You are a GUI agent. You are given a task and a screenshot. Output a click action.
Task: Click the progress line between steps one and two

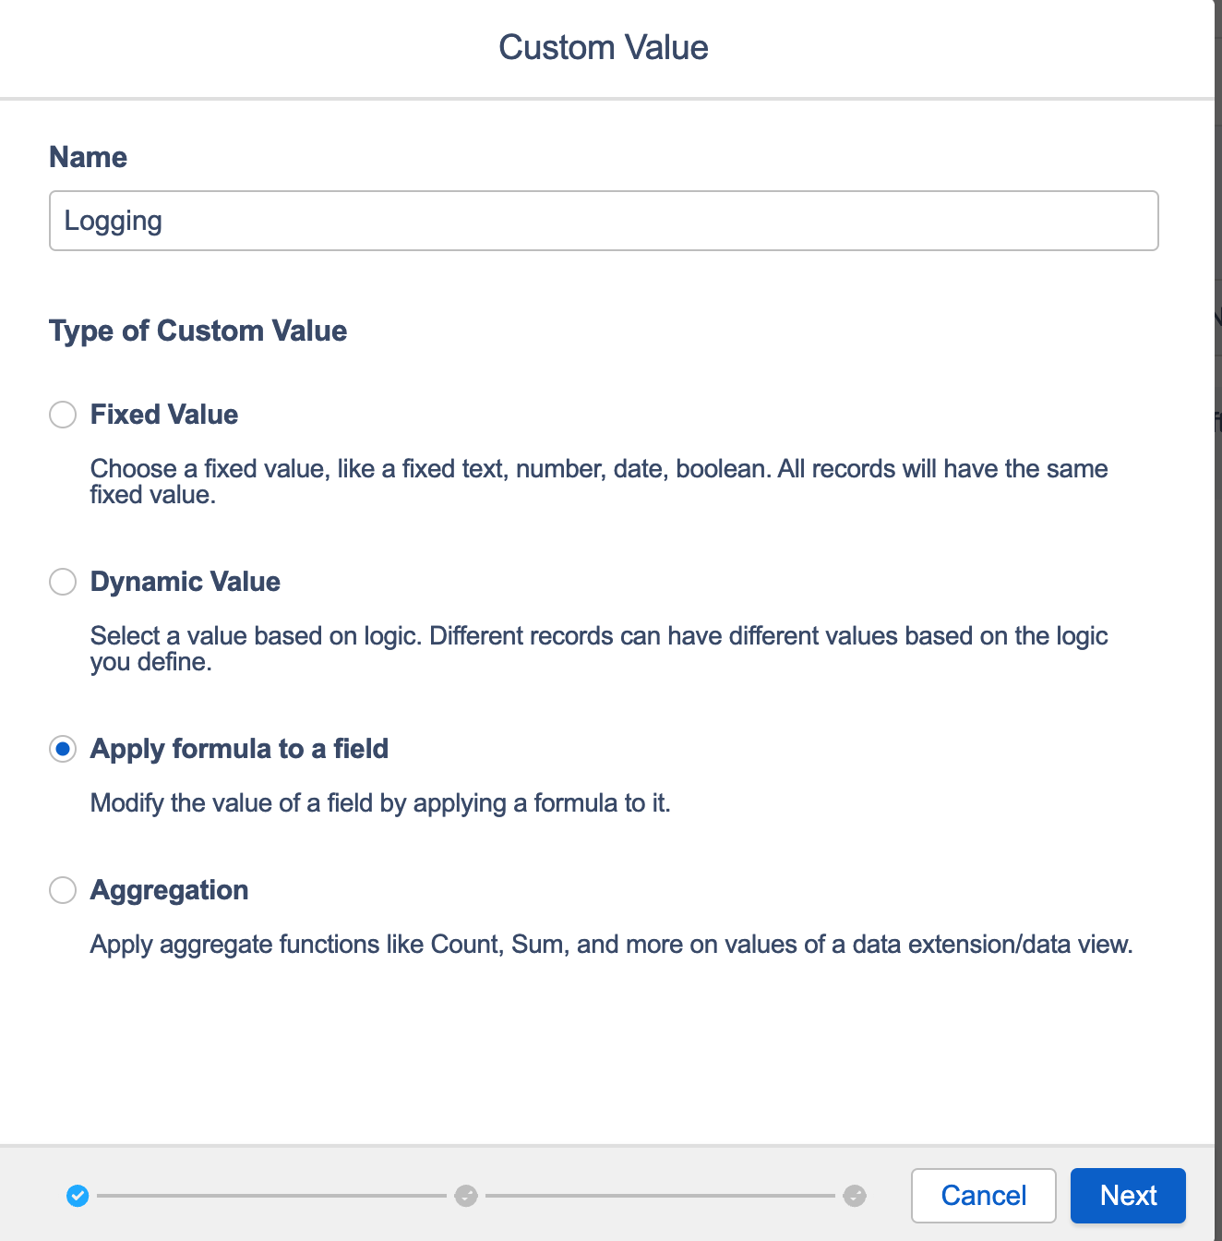tap(271, 1196)
